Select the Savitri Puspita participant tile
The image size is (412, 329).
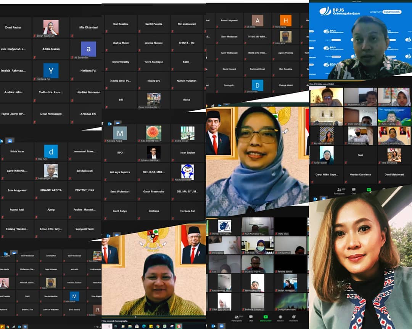point(154,24)
